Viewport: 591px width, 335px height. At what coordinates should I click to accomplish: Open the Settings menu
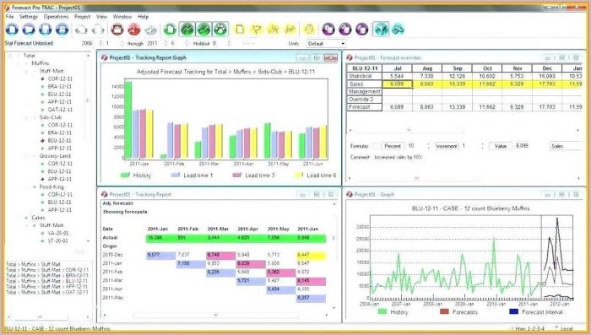point(28,17)
